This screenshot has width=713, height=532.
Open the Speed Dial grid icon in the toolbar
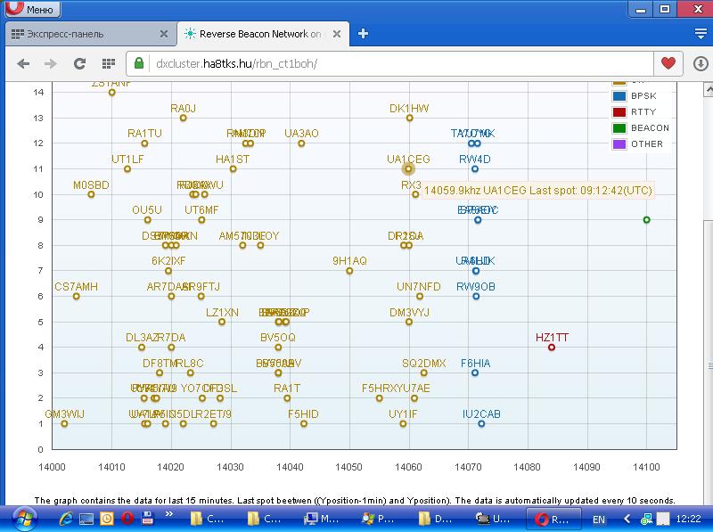tap(108, 63)
